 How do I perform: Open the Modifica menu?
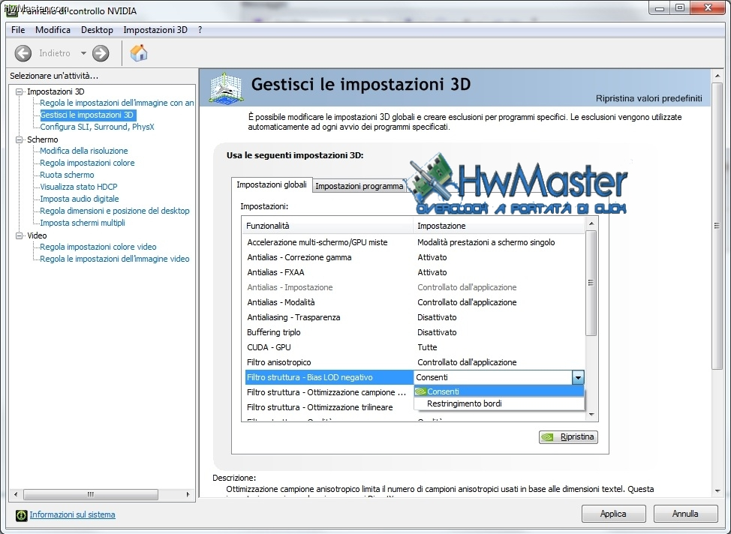(x=53, y=30)
